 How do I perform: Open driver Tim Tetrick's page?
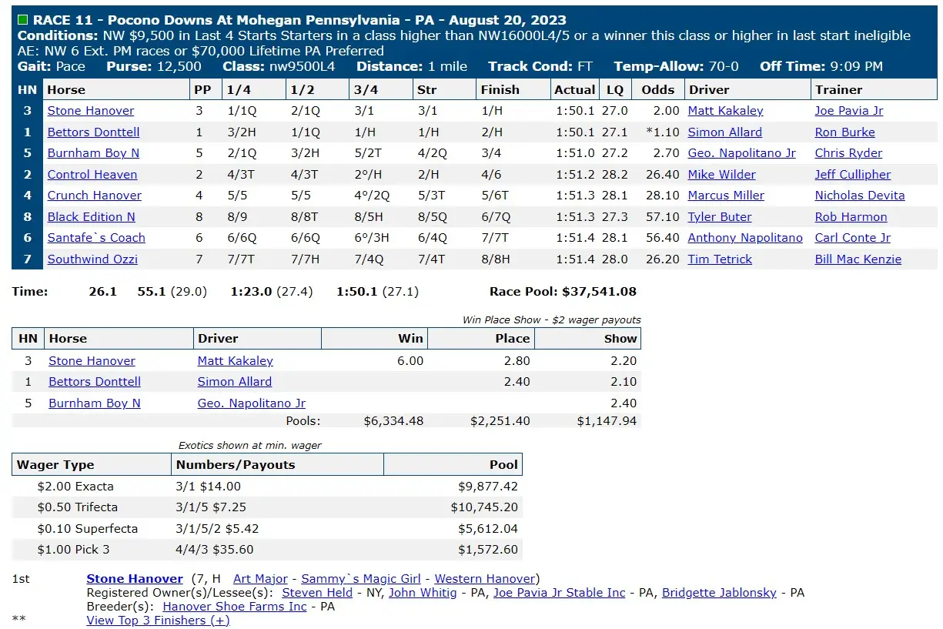(720, 259)
